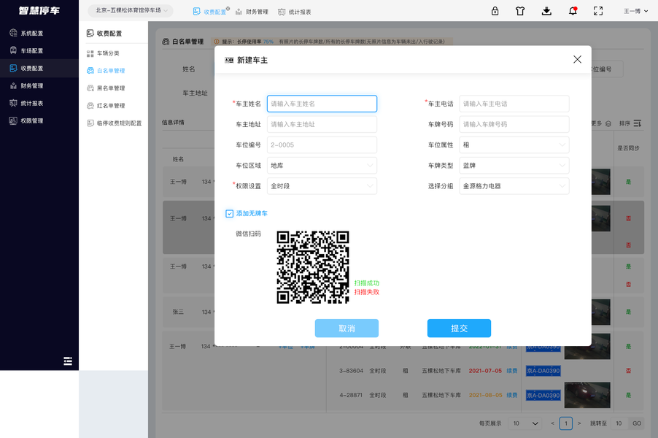The image size is (658, 438).
Task: Collapse the sidebar with the menu icon
Action: [x=68, y=361]
